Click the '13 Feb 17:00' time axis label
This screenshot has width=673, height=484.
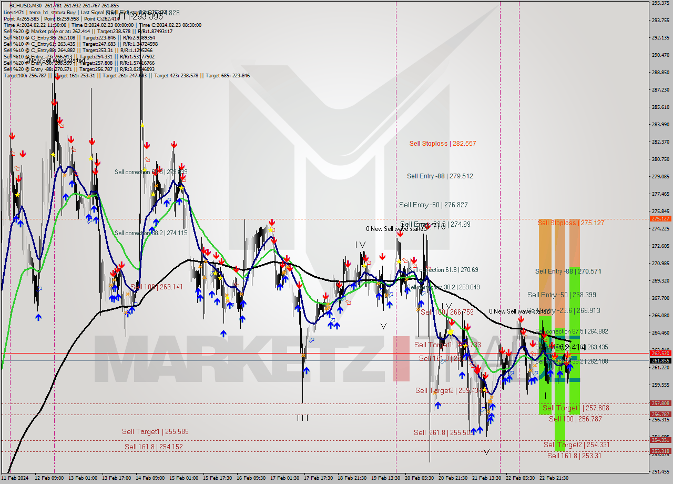point(116,478)
